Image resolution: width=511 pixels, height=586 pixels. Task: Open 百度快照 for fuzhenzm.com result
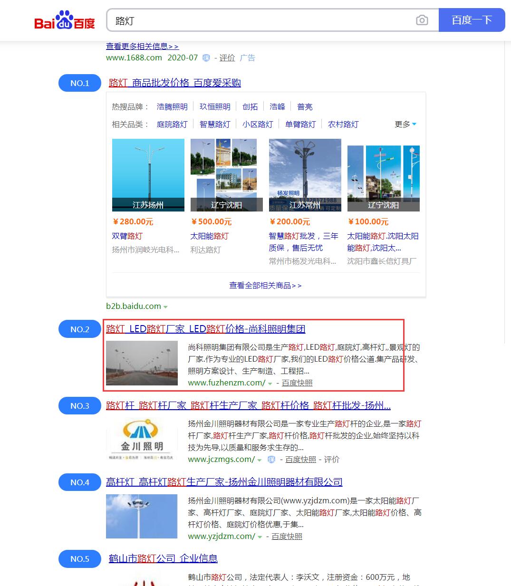297,383
